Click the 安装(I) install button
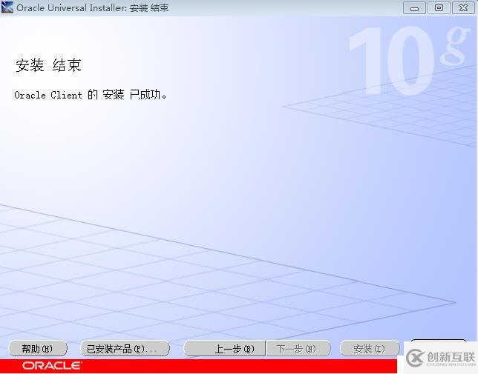 [370, 349]
